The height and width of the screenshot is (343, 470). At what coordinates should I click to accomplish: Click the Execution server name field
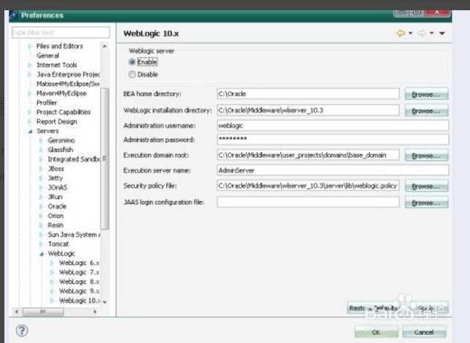pyautogui.click(x=332, y=170)
